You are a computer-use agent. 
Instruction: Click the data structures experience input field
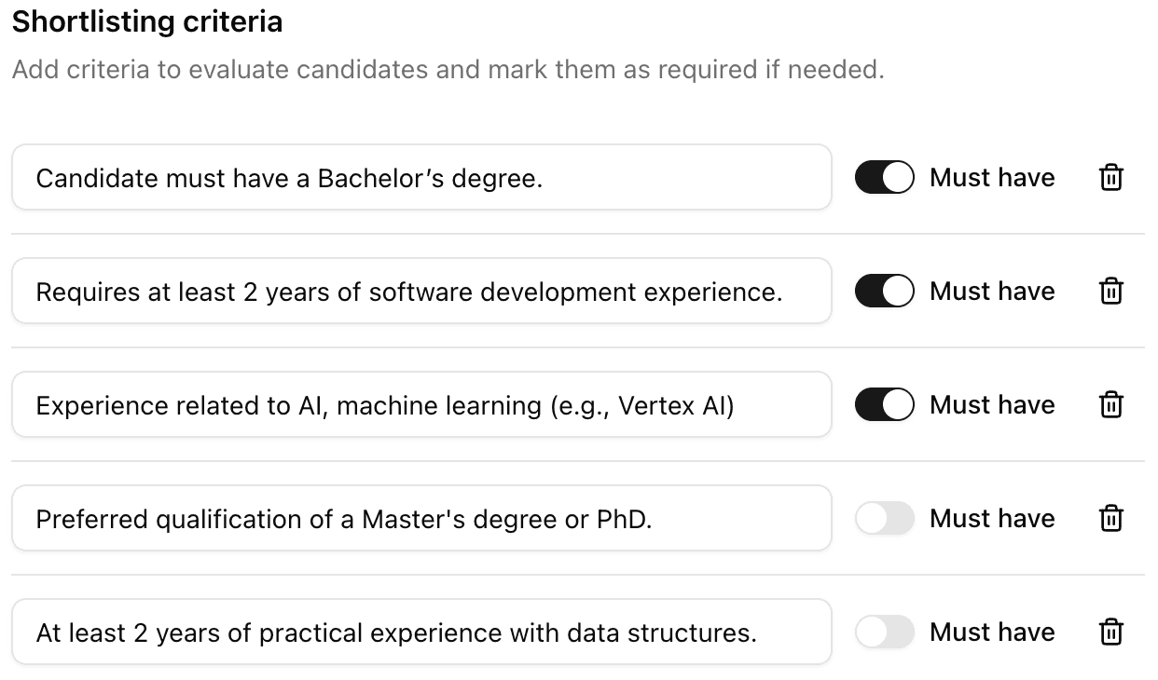420,632
